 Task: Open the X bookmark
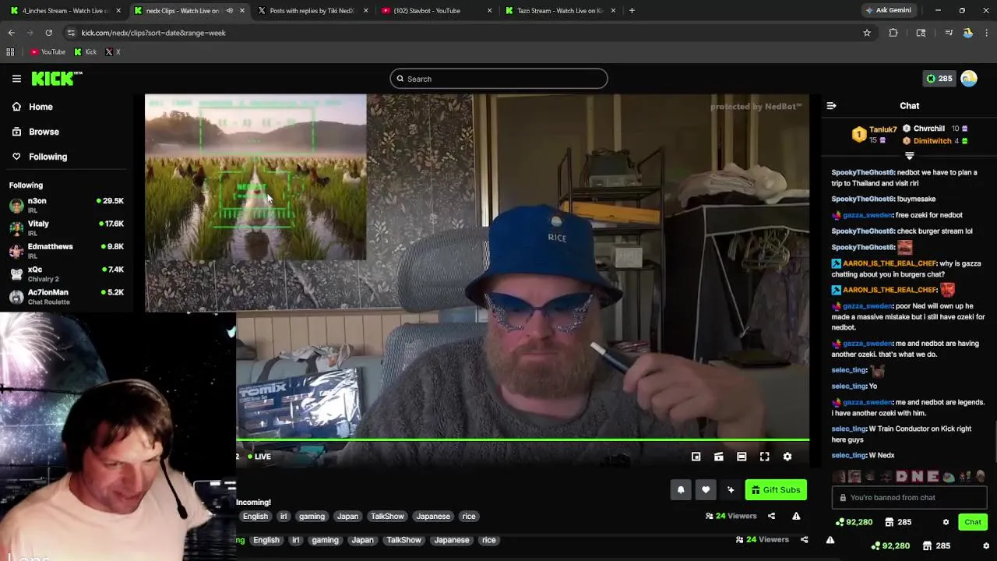tap(112, 52)
